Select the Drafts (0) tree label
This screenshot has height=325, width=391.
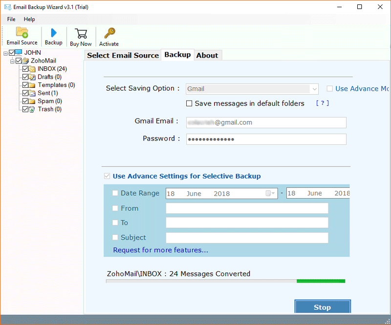point(49,77)
